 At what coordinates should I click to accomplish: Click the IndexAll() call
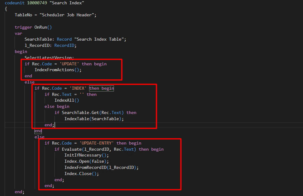pyautogui.click(x=67, y=100)
